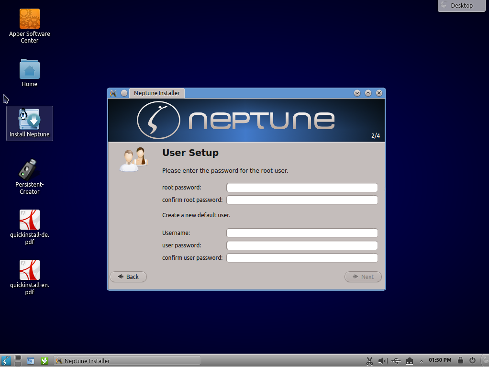Select Neptune Installer taskbar entry
The height and width of the screenshot is (367, 489).
[x=127, y=361]
